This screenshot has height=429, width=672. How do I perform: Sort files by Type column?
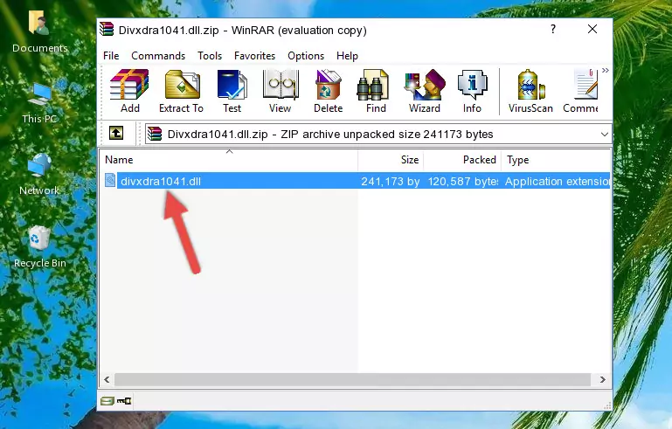point(556,160)
